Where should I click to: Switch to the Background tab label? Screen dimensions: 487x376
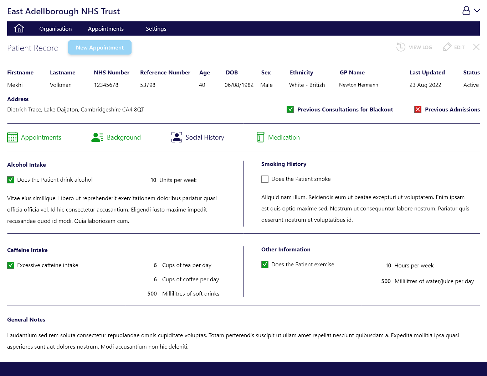124,137
